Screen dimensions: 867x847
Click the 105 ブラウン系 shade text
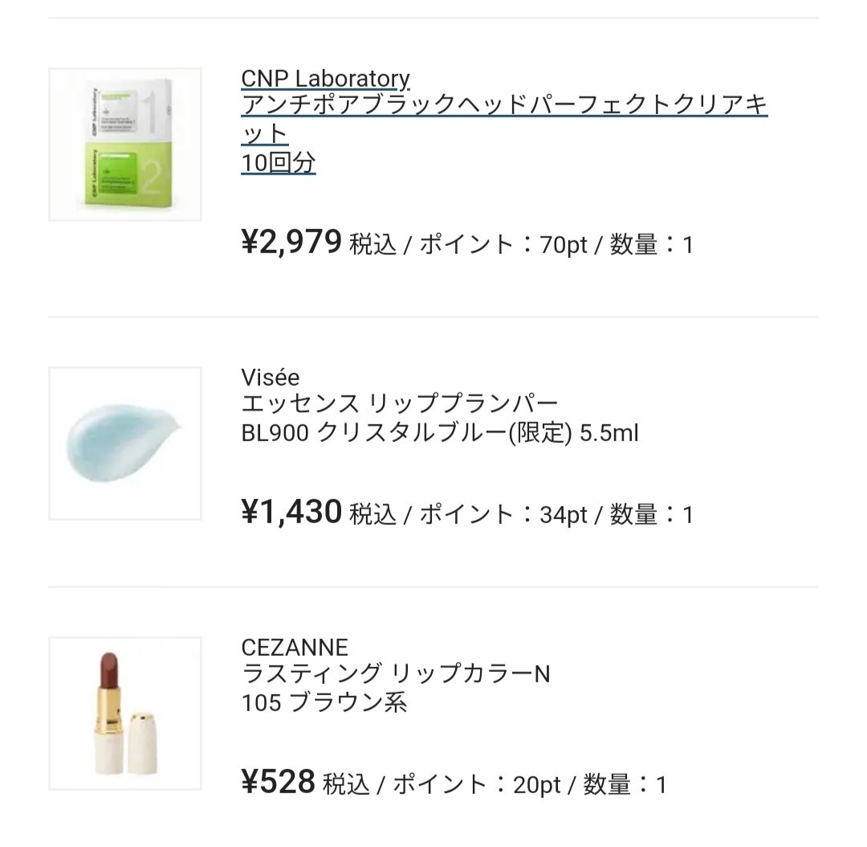click(324, 702)
